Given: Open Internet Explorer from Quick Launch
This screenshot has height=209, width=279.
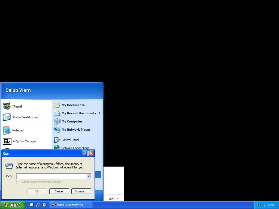Looking at the screenshot, I should [x=38, y=205].
